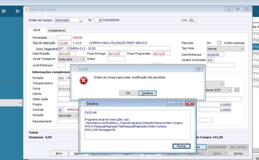Maximize the Detalhes window
The width and height of the screenshot is (259, 160).
point(181,103)
